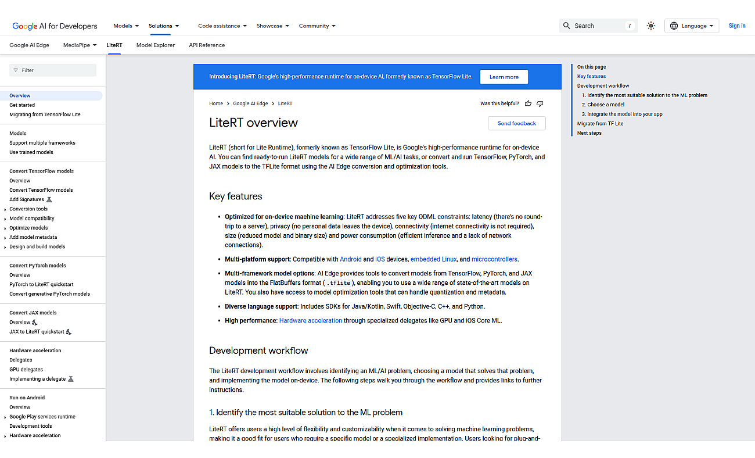Open the Code assistance dropdown
Screen dimensions: 755x458
(222, 26)
